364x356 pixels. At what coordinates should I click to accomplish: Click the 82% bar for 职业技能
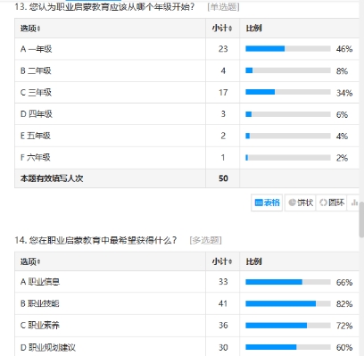pos(288,303)
